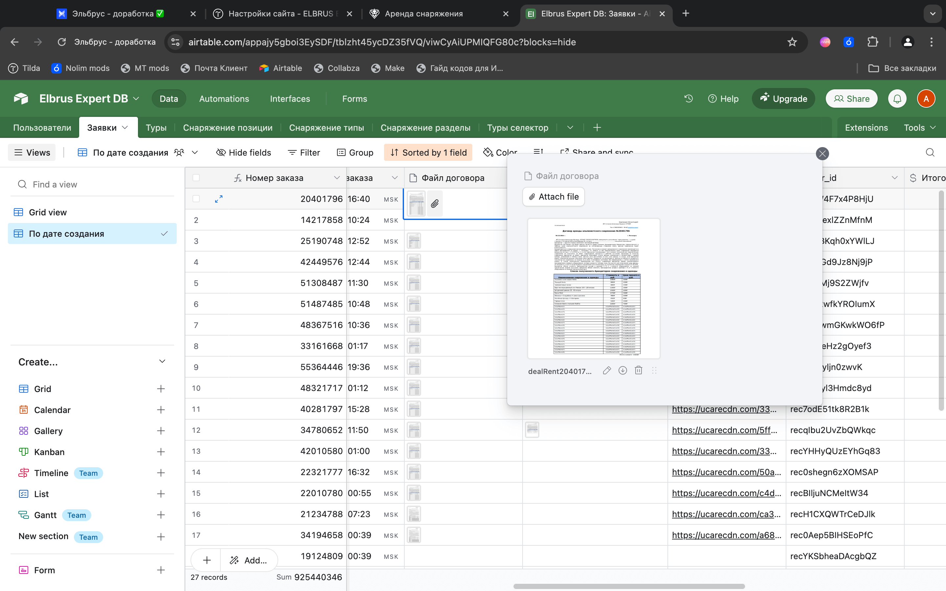Add a new Calendar view

coord(161,410)
